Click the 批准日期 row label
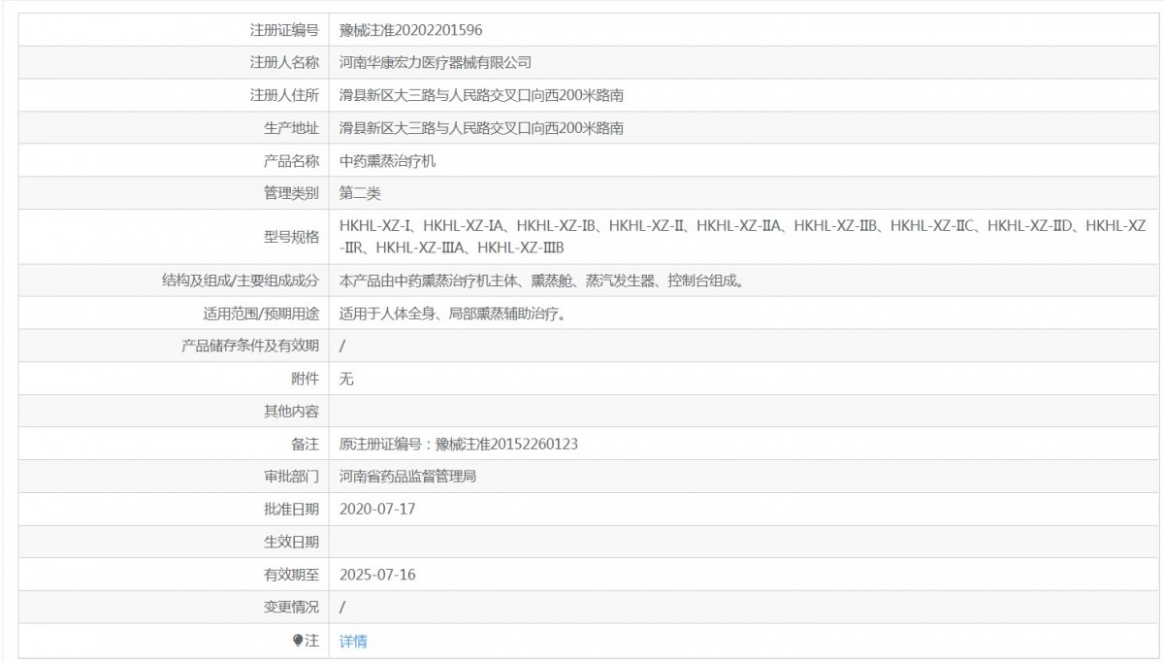Viewport: 1164px width, 662px height. 291,509
